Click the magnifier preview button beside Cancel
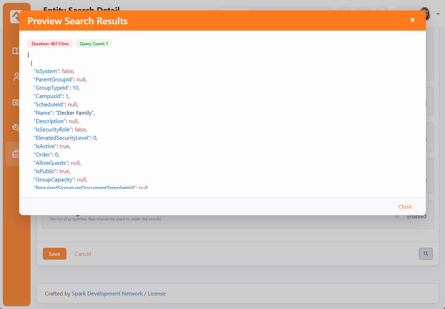The image size is (445, 309). pos(426,254)
